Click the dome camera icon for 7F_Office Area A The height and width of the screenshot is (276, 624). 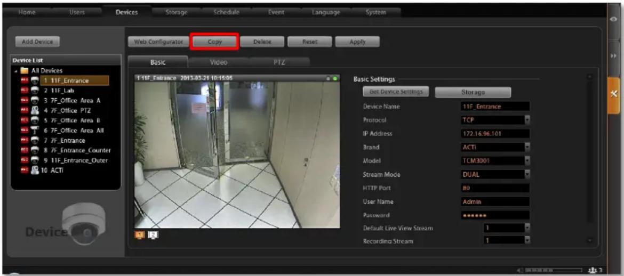34,101
